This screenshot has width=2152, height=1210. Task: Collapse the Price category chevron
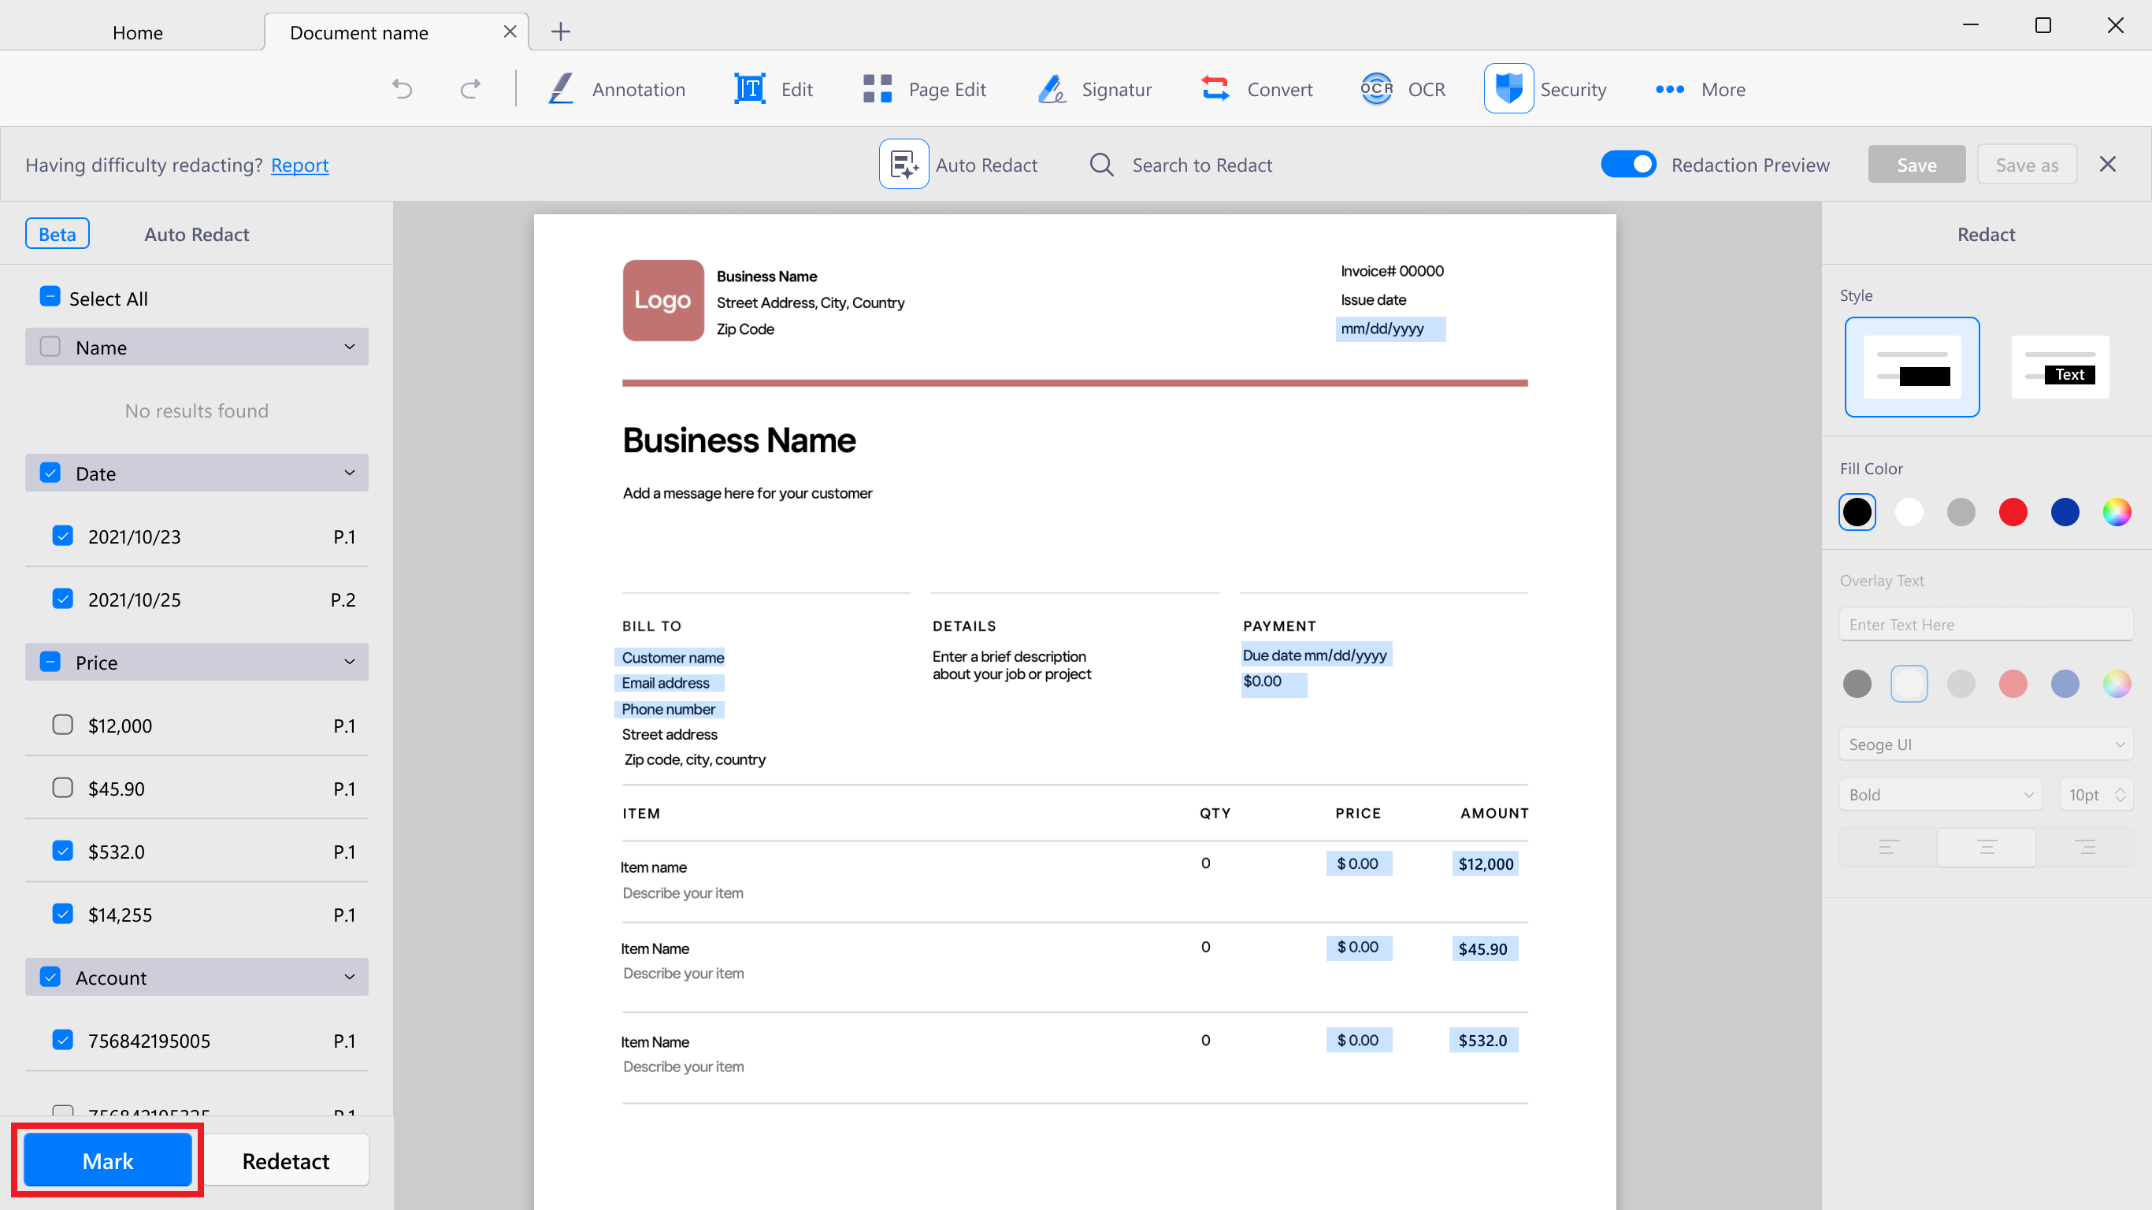(x=349, y=662)
